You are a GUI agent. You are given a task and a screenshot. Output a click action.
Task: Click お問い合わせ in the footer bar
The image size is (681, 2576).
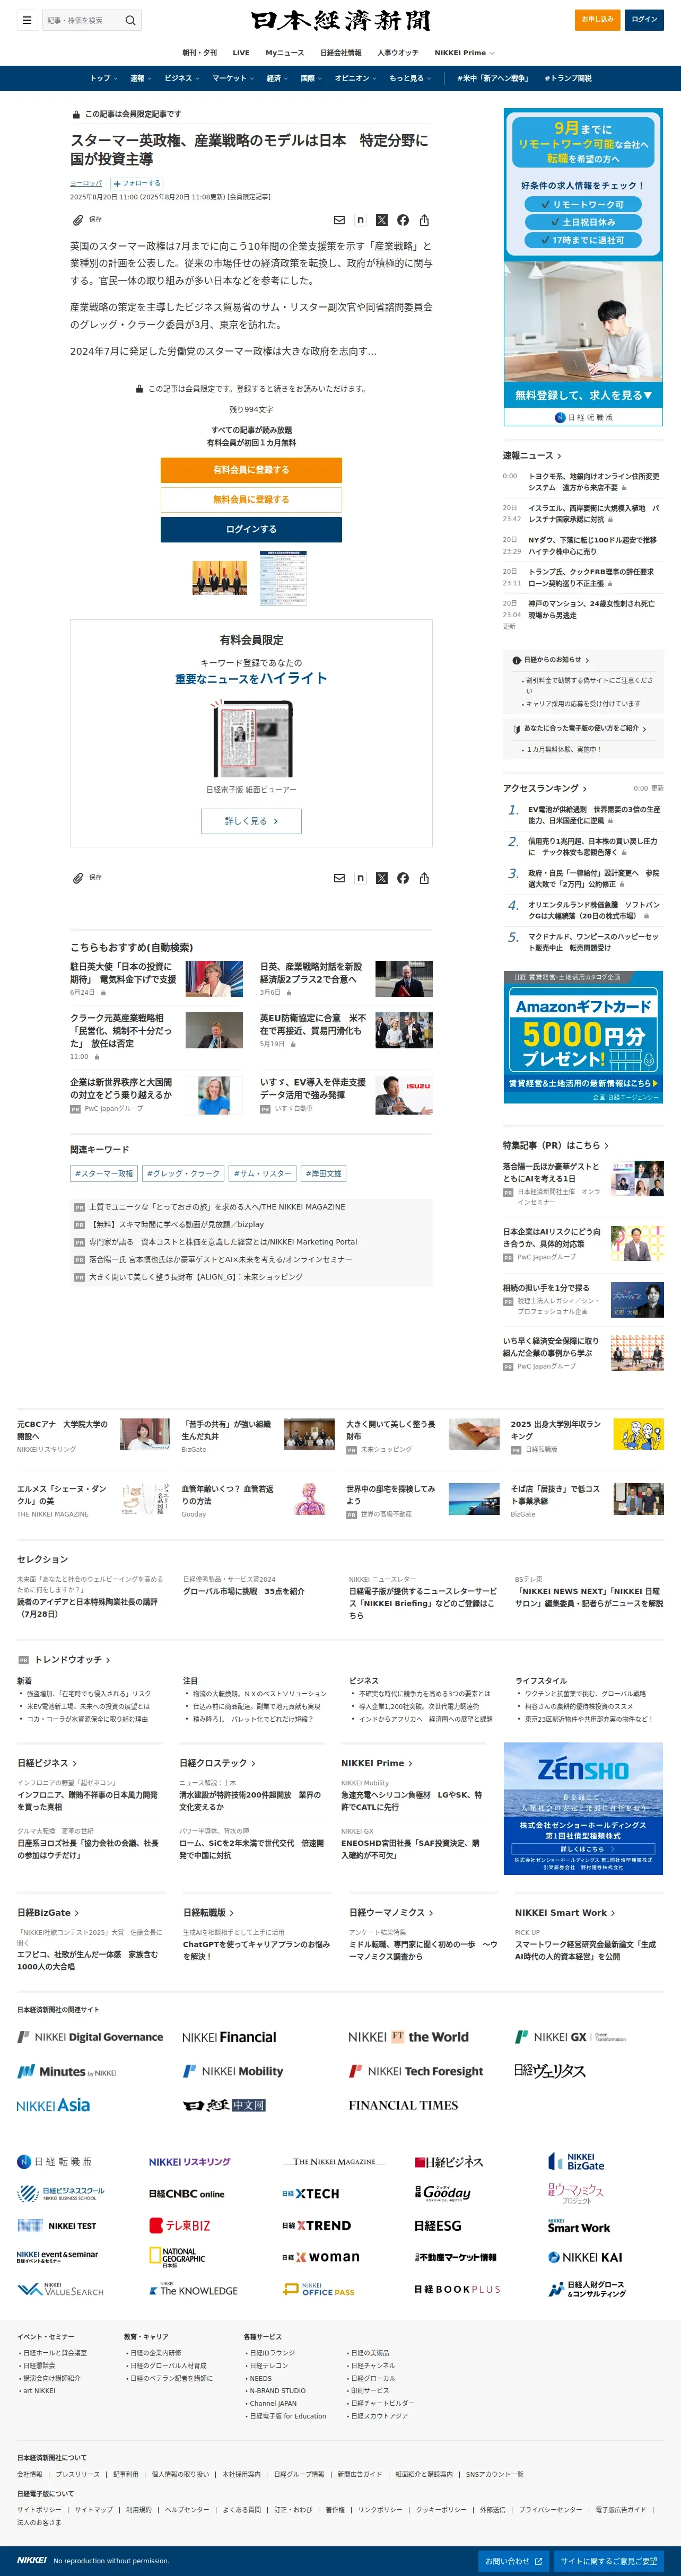tap(513, 2561)
